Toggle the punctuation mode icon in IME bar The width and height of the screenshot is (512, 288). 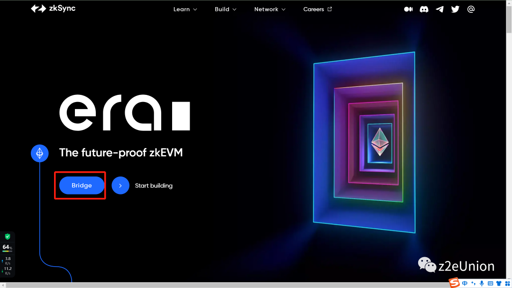[474, 283]
